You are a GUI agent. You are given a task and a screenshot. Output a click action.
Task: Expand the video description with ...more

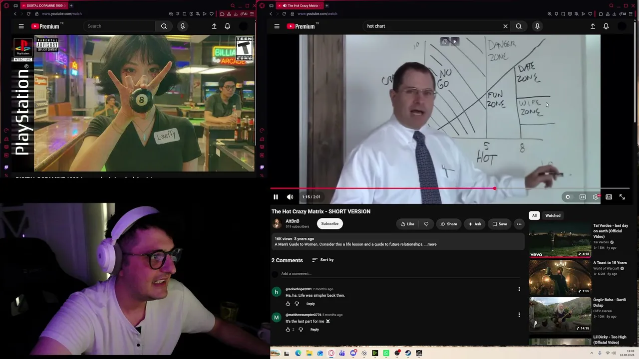click(430, 244)
